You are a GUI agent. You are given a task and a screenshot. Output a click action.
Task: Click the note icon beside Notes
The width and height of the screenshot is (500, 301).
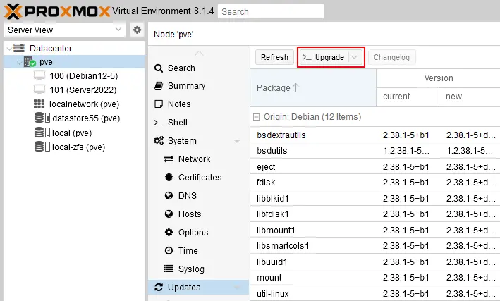tap(159, 104)
